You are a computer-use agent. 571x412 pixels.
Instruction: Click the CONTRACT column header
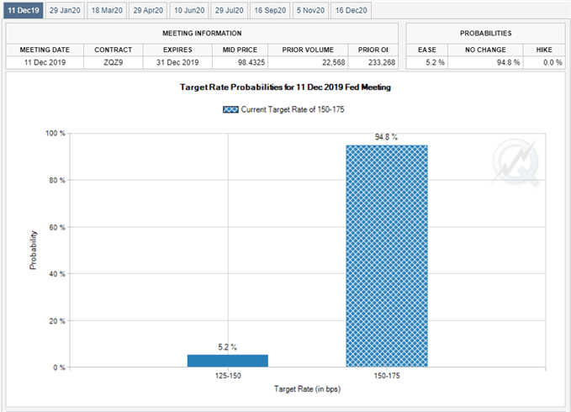pyautogui.click(x=114, y=50)
